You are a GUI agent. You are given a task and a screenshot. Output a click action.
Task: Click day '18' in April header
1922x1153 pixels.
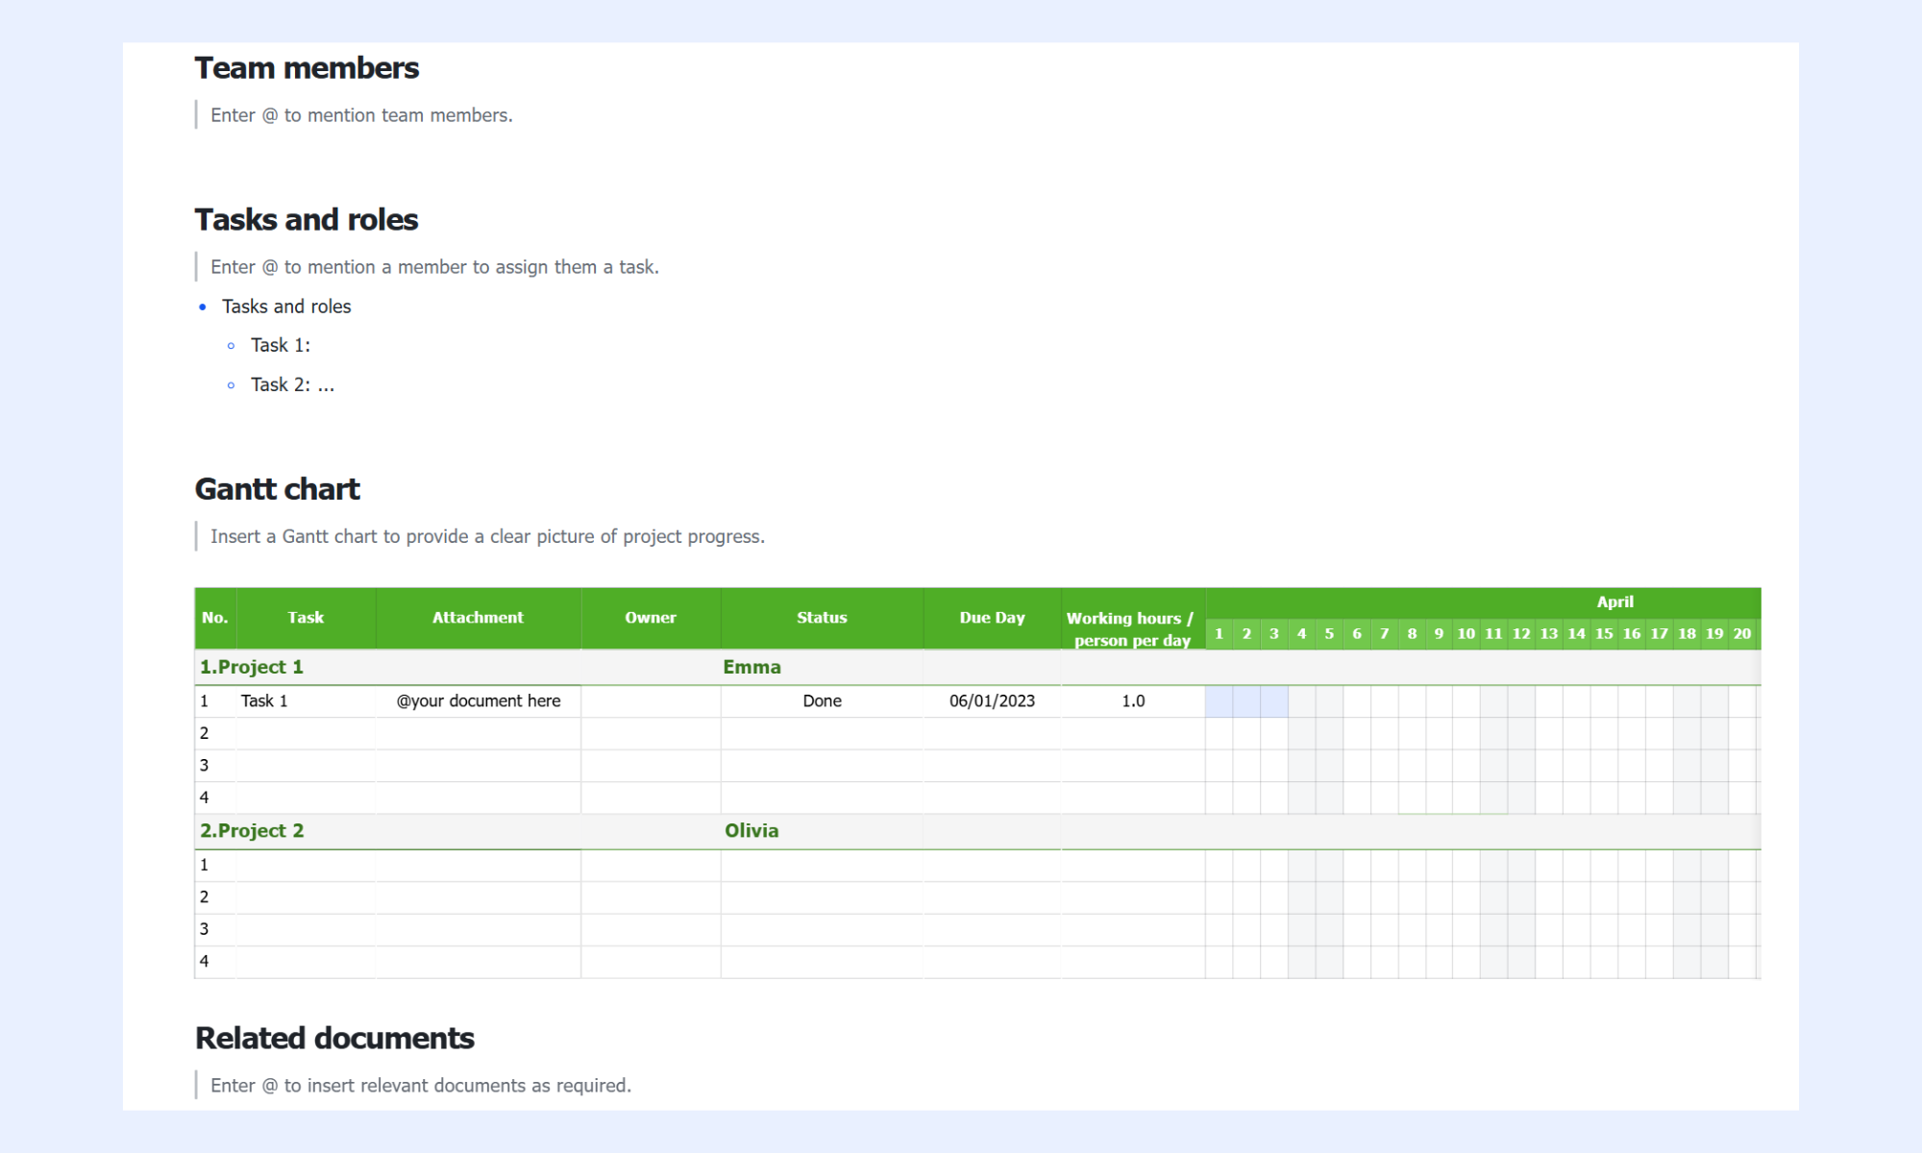[x=1687, y=634]
